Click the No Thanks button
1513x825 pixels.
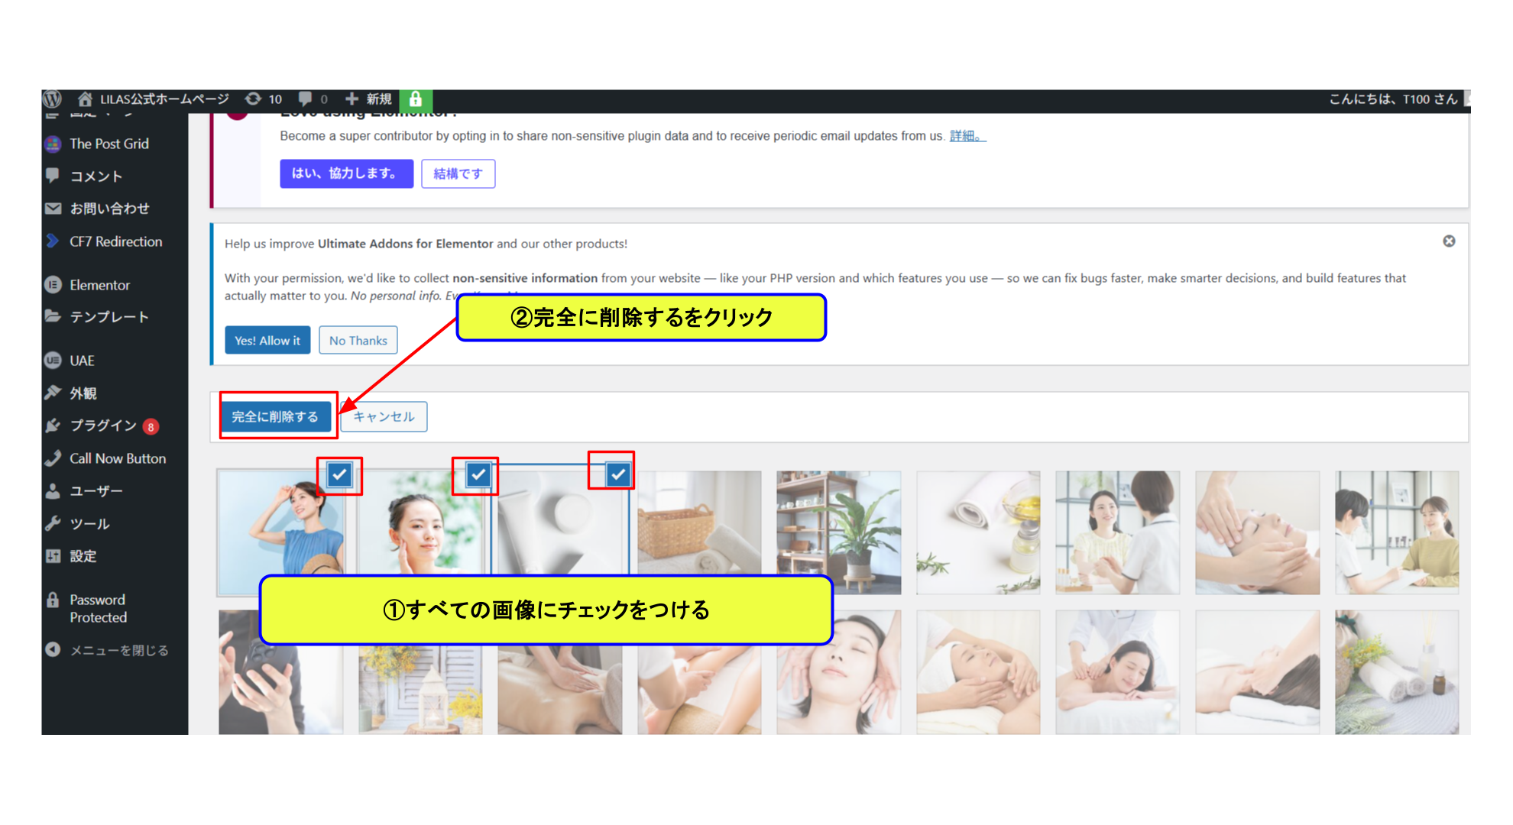pyautogui.click(x=358, y=340)
